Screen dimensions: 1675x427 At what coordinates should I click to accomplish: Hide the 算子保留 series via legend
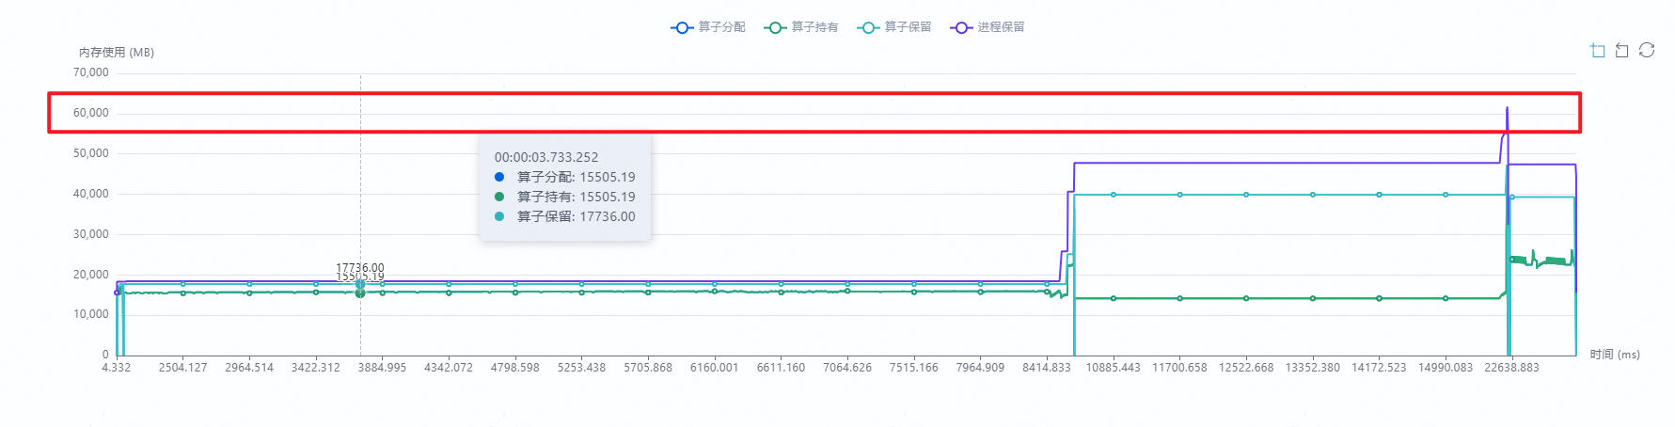tap(893, 27)
